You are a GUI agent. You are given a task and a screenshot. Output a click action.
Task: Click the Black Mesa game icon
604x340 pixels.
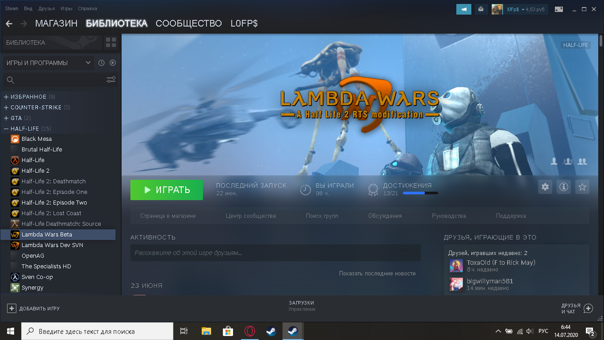pos(15,139)
